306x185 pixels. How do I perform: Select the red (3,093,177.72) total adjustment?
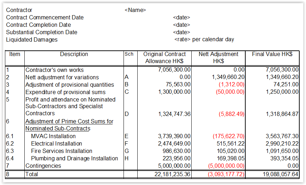point(226,174)
